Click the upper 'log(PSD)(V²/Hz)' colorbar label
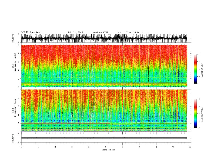This screenshot has height=165, width=214. 202,70
